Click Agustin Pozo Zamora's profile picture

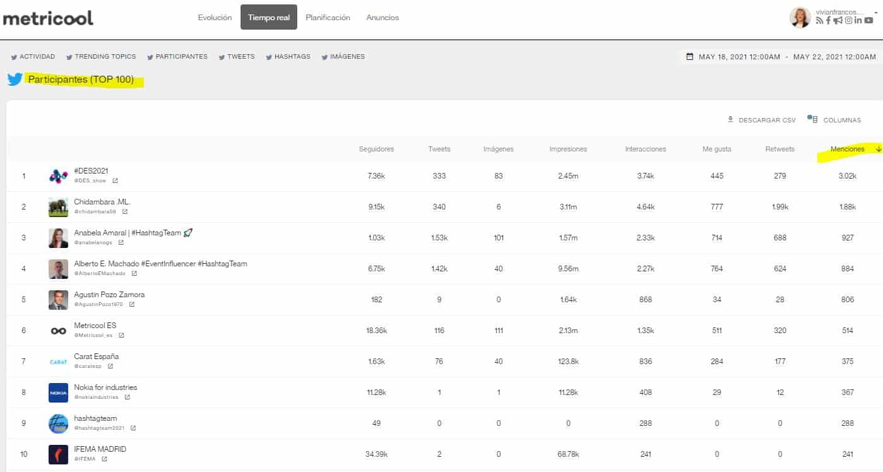pos(58,300)
